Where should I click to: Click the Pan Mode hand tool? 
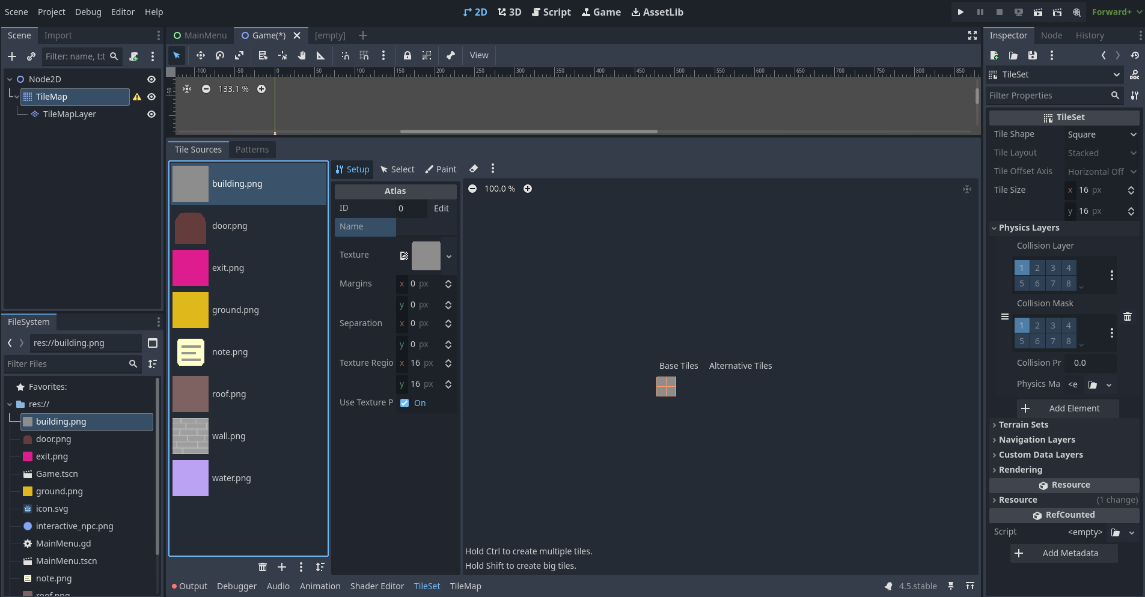pyautogui.click(x=302, y=55)
